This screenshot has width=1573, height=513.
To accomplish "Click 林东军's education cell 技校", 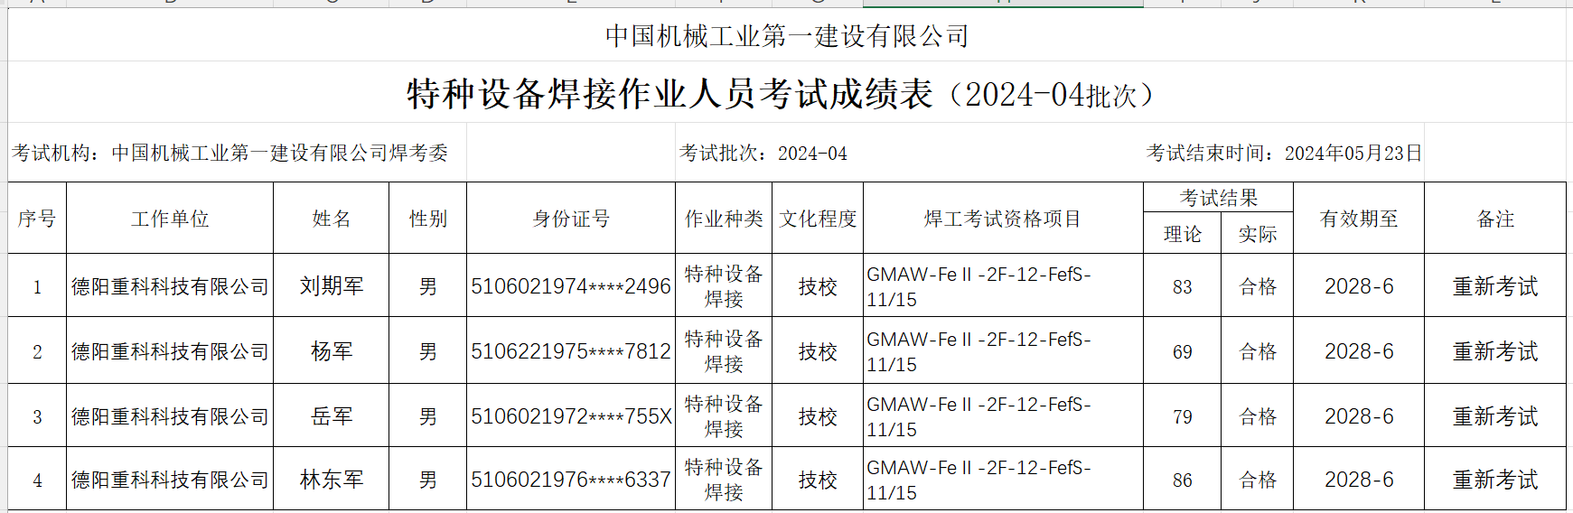I will click(818, 479).
